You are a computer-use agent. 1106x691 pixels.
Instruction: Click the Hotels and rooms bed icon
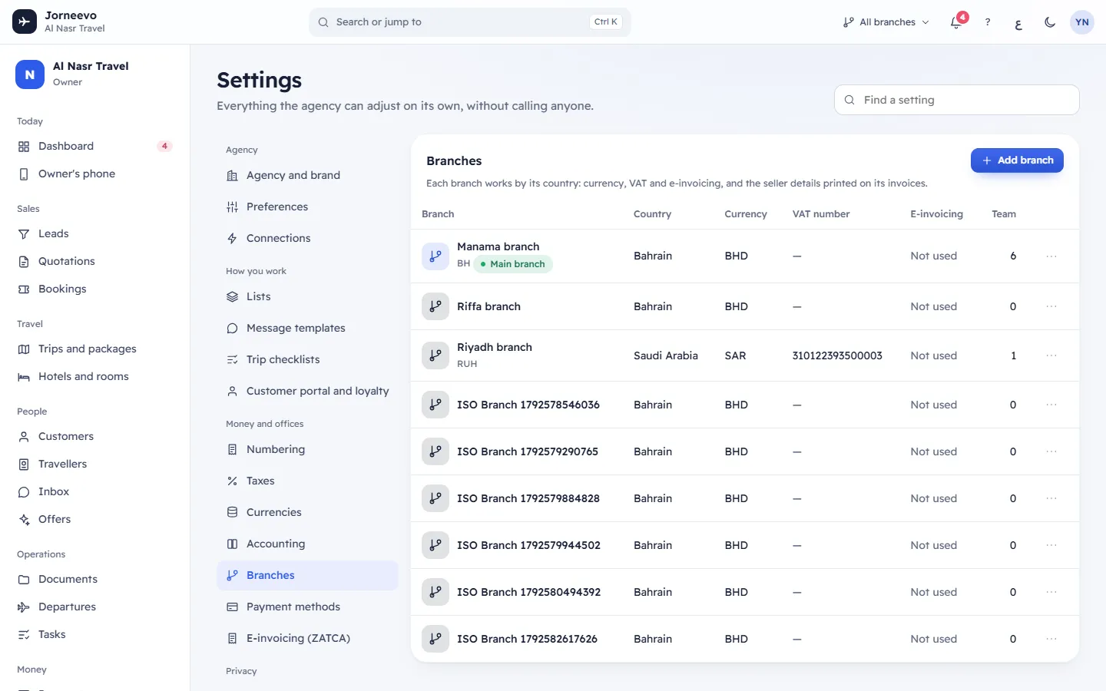tap(24, 377)
